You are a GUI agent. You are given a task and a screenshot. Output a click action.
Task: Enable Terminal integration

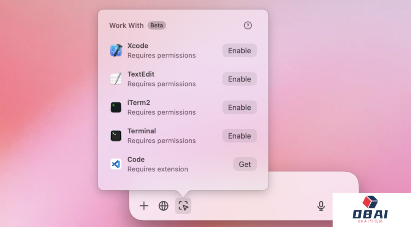click(x=239, y=136)
